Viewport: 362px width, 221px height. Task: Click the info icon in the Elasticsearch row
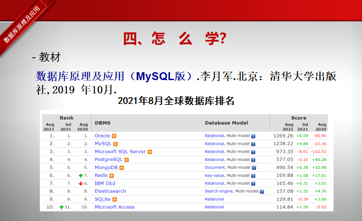point(262,192)
